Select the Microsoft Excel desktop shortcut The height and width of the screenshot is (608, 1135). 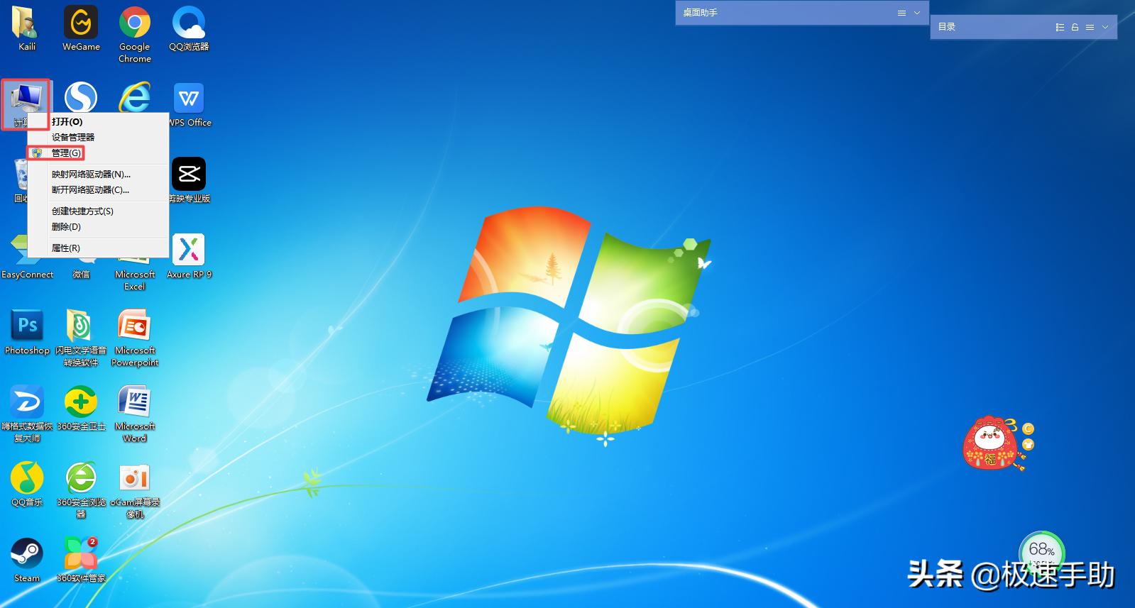point(135,274)
